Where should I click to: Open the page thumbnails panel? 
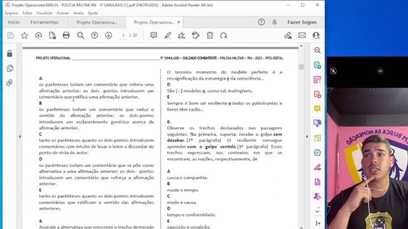click(x=10, y=68)
